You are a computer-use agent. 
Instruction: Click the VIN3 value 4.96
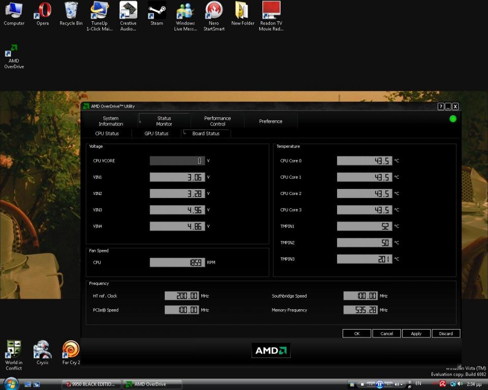pos(177,210)
